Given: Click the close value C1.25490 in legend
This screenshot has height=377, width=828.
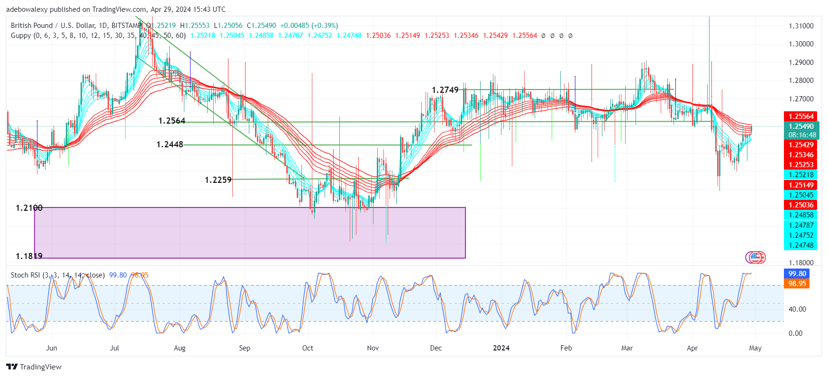Looking at the screenshot, I should [261, 26].
